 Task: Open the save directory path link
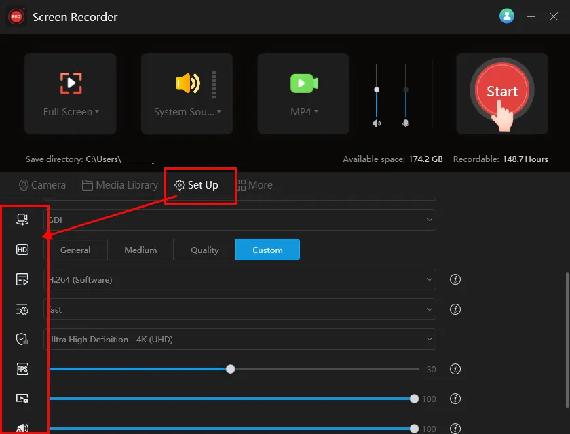click(x=164, y=159)
